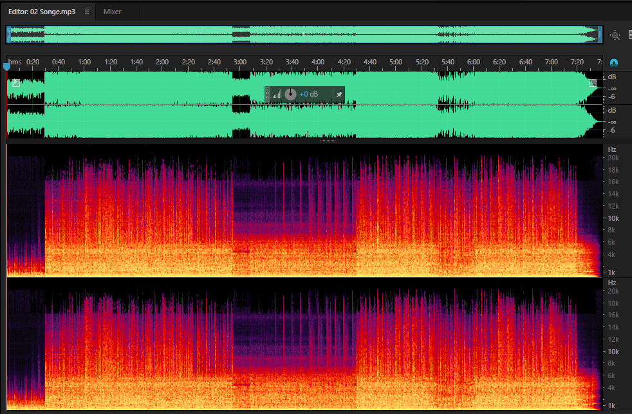Click the 2:40 mark on the timeline

(214, 62)
